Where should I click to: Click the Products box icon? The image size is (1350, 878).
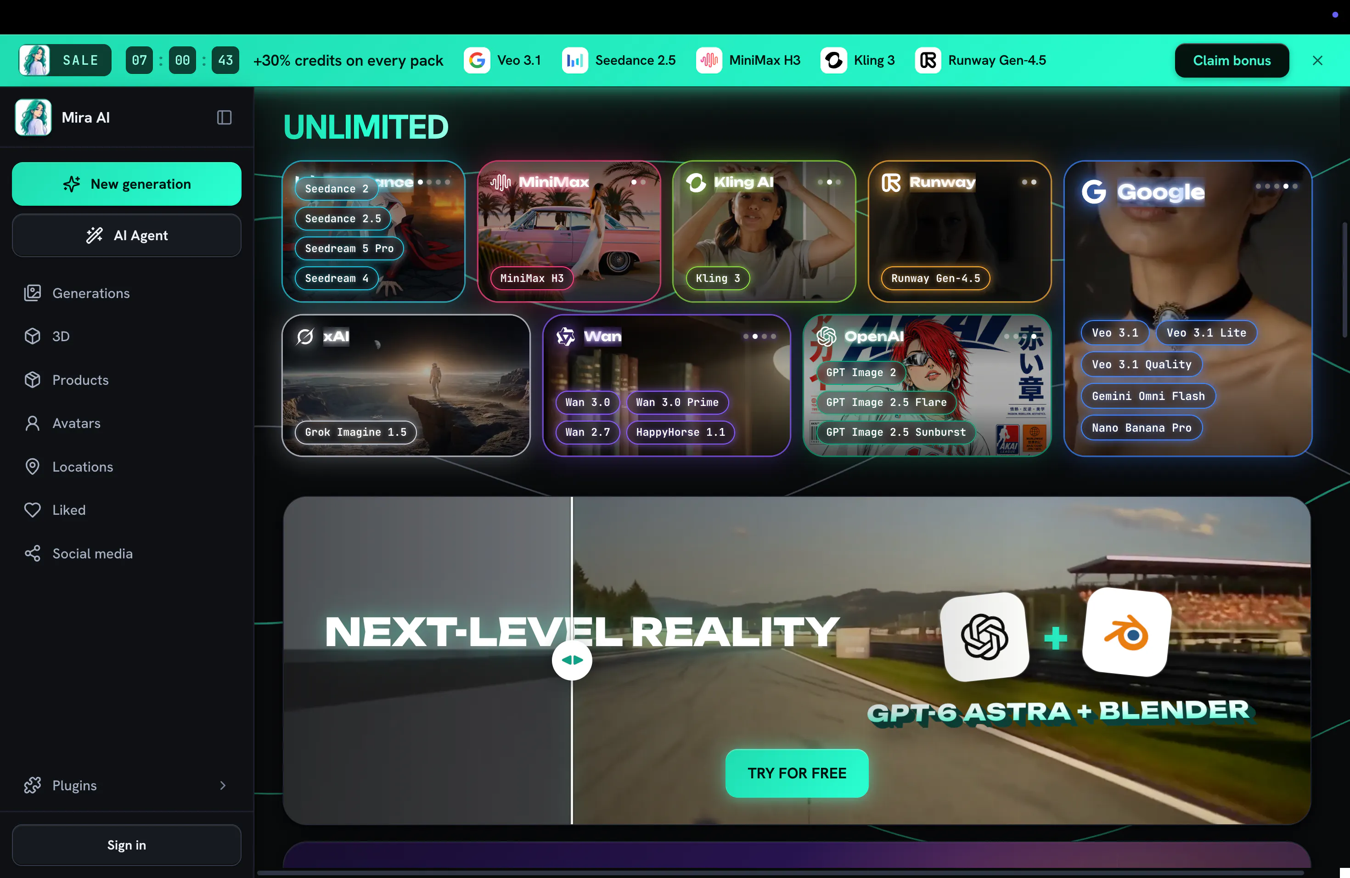(32, 379)
